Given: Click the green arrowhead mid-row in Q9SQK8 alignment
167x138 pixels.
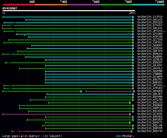Looking at the screenshot, I should pos(81,91).
